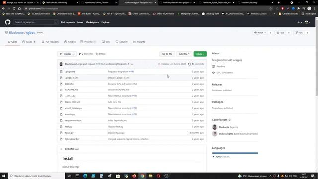
Task: Open the LICENSE file
Action: point(69,84)
